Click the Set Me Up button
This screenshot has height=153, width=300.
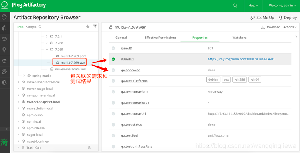[262, 18]
